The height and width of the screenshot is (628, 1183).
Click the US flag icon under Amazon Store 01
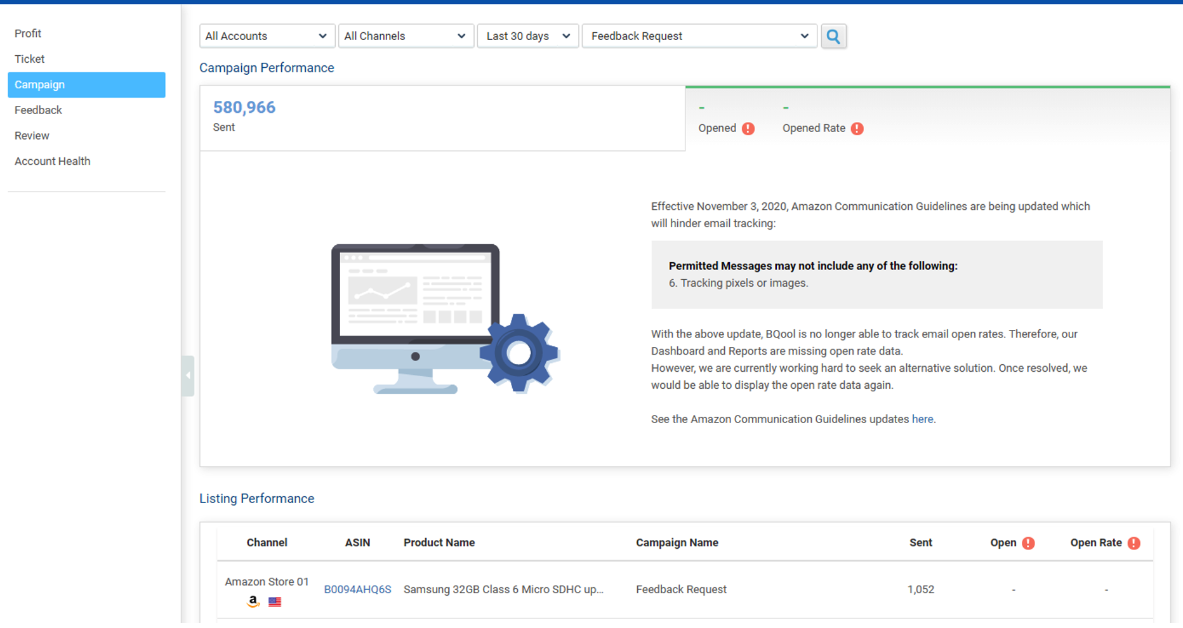pos(275,601)
